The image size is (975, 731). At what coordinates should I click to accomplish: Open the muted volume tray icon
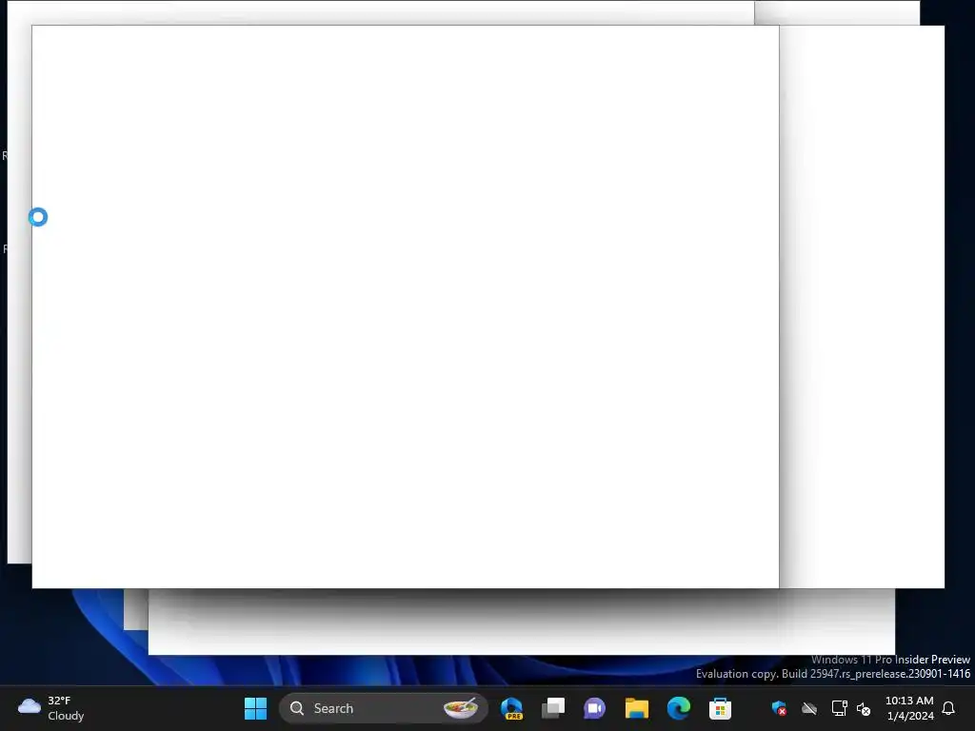coord(864,708)
